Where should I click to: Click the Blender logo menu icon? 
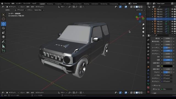pos(2,4)
